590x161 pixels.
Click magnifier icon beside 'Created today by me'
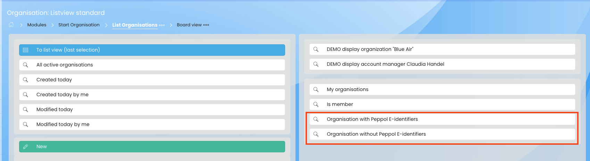coord(25,95)
